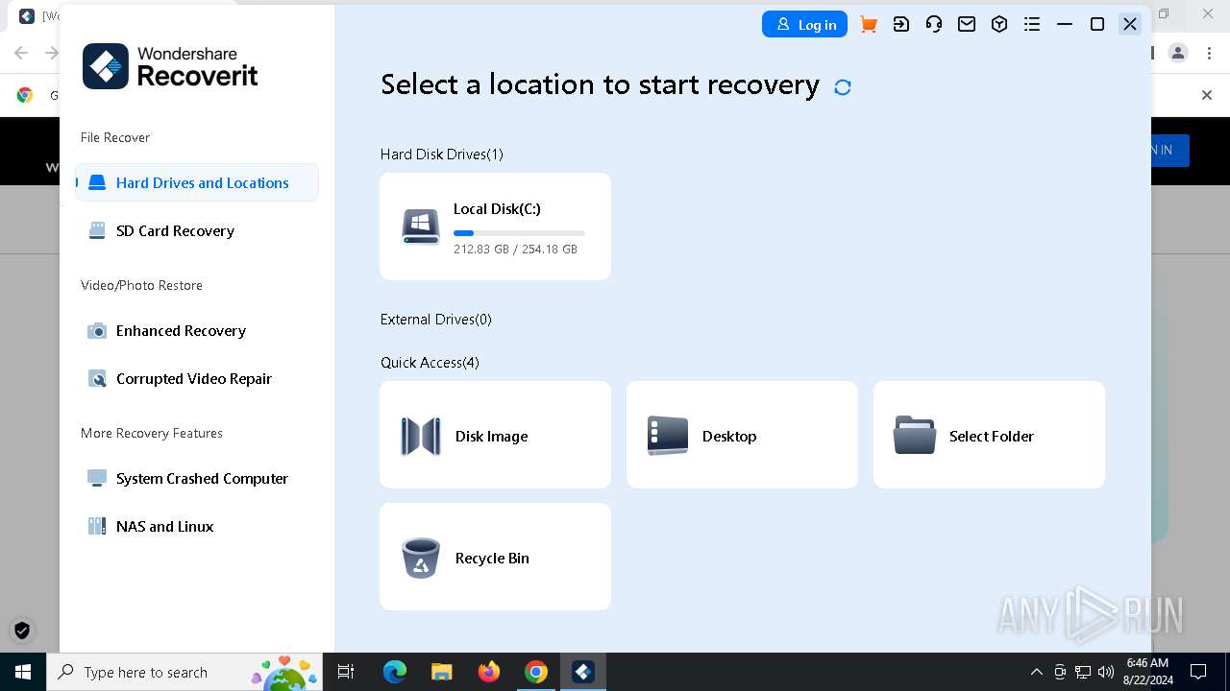Click the shield badge icon at bottom-left
Image resolution: width=1230 pixels, height=691 pixels.
(22, 631)
